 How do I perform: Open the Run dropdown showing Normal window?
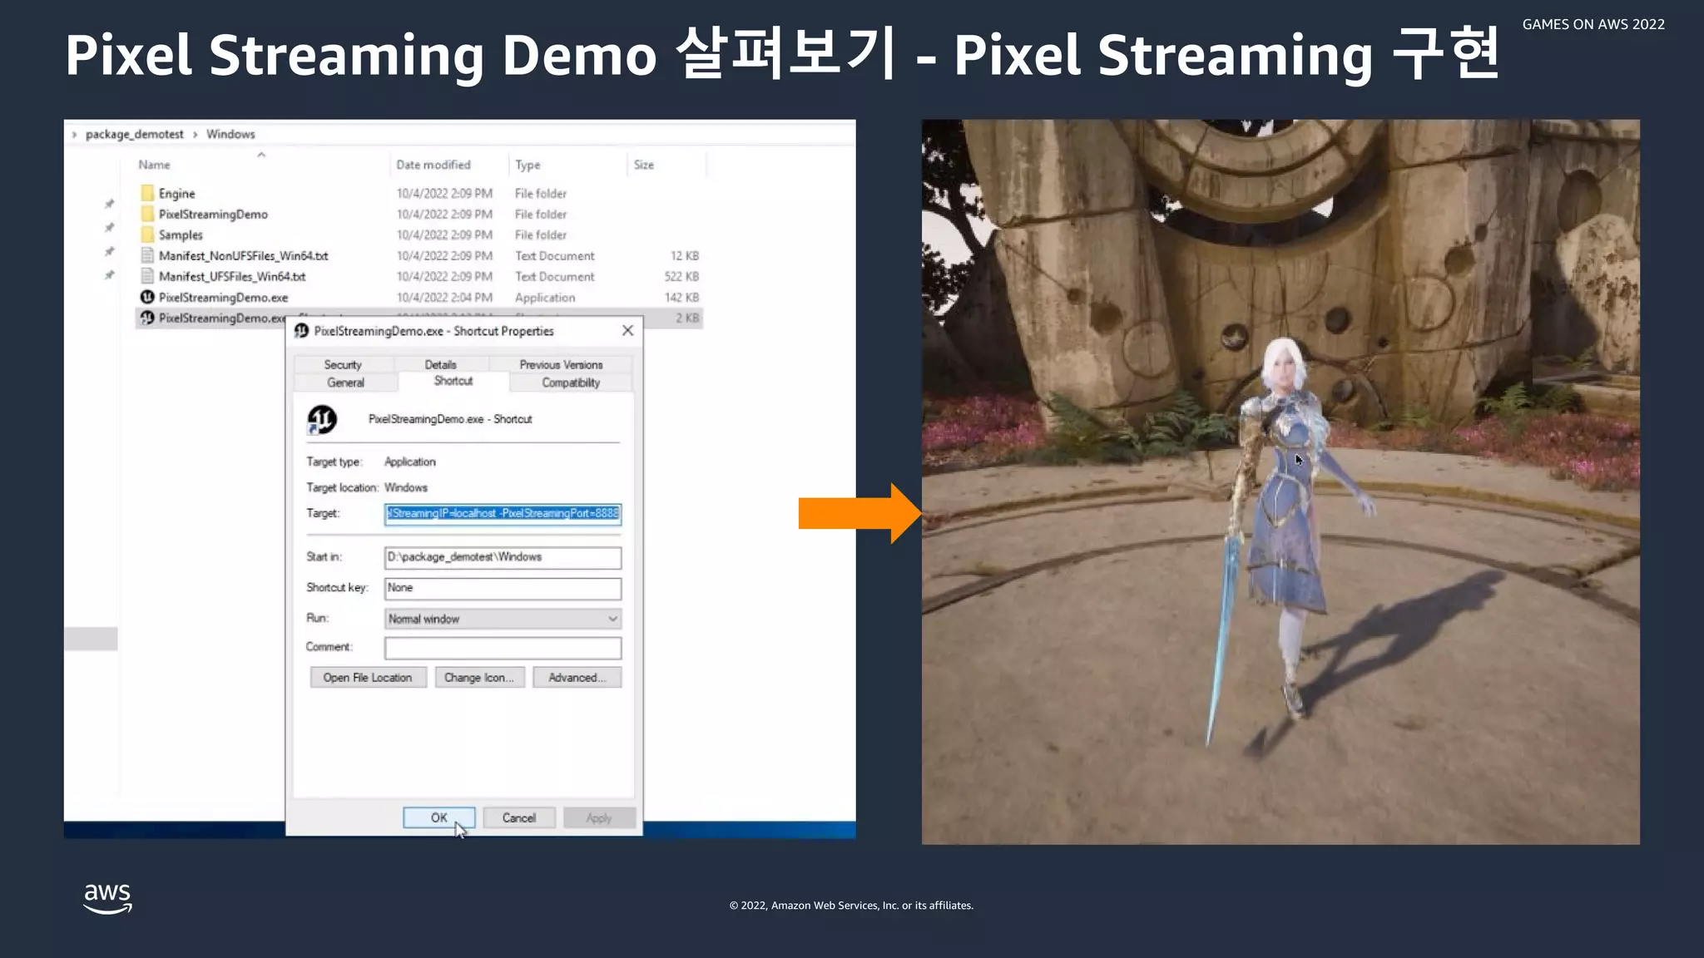[503, 619]
